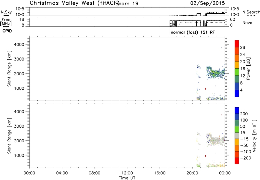The width and height of the screenshot is (260, 180).
Task: Click the '3000' range tick of power panel
Action: click(19, 59)
